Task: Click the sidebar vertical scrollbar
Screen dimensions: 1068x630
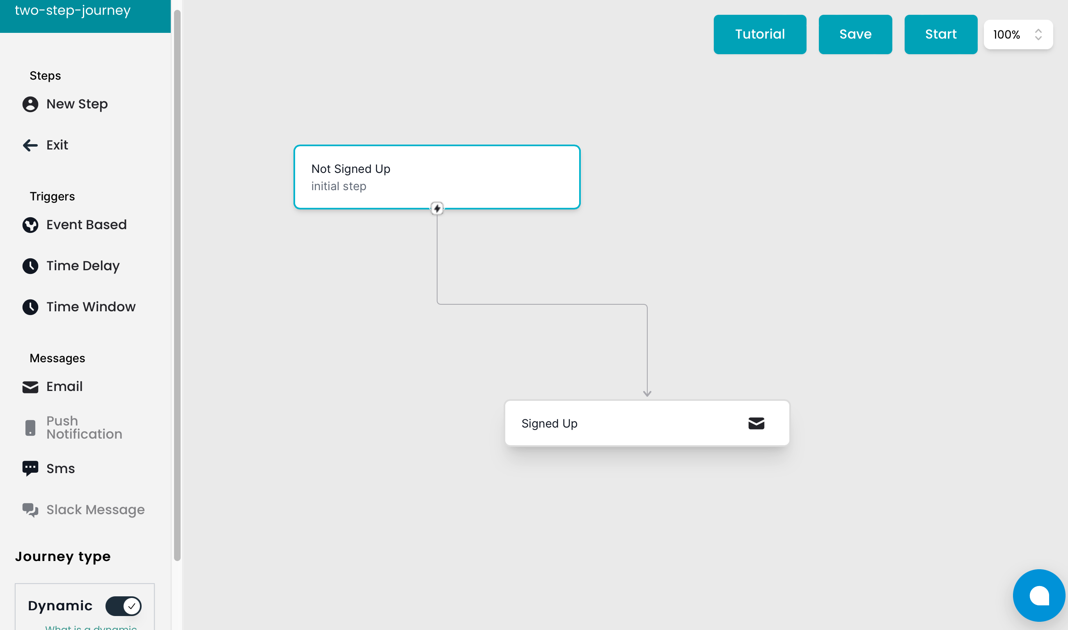Action: 177,285
